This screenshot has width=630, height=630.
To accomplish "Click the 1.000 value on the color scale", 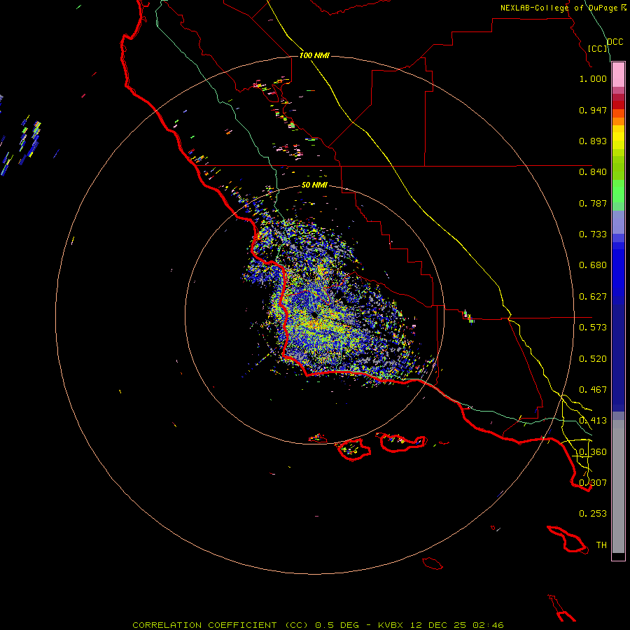I will 593,78.
